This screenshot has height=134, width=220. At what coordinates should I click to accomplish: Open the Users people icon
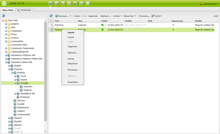coord(75,3)
